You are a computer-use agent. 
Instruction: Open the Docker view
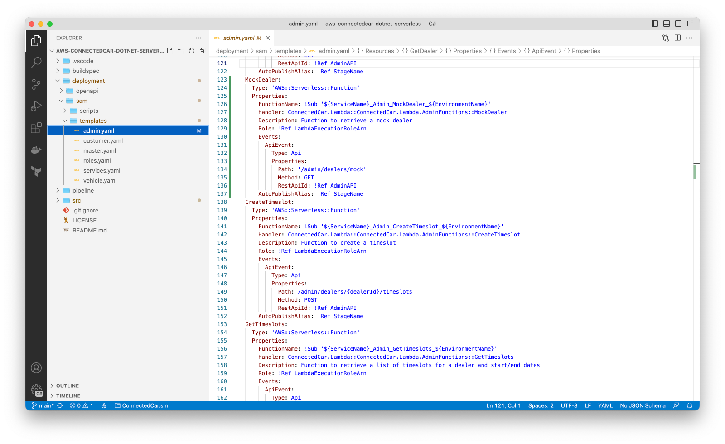point(36,150)
